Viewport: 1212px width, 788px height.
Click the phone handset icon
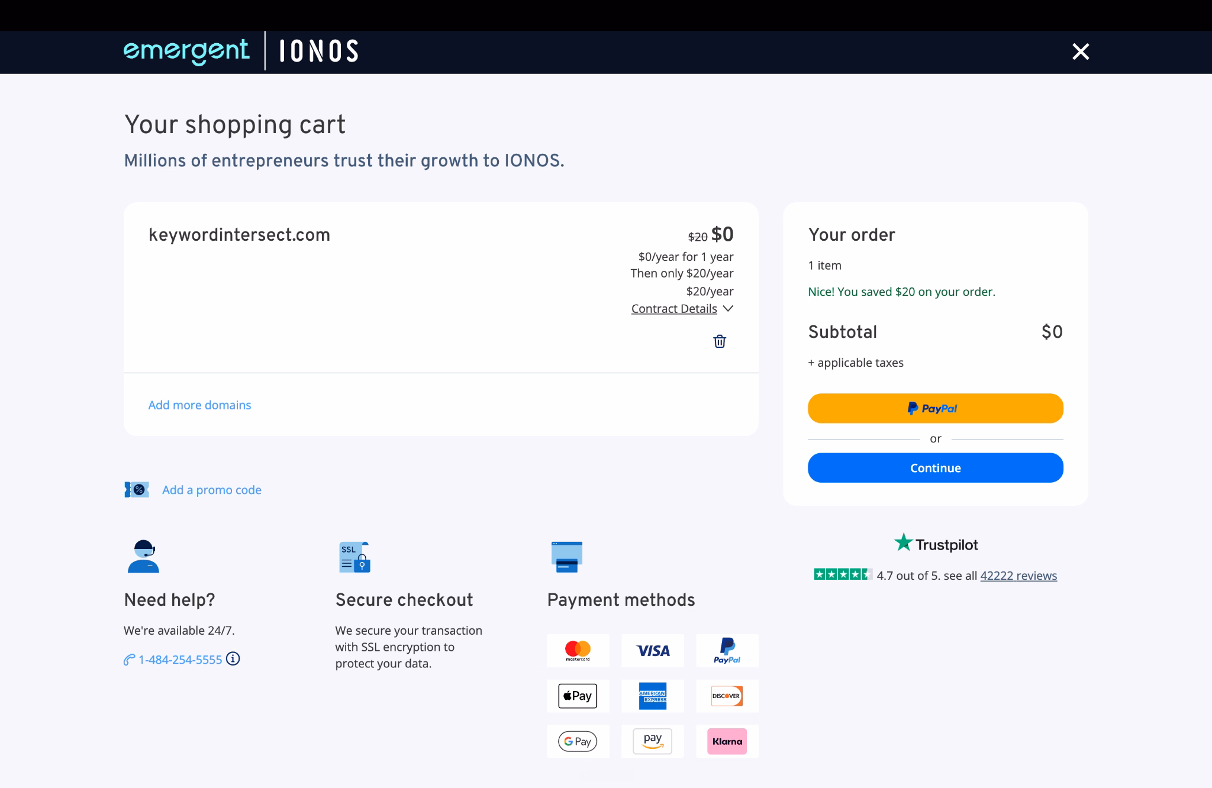129,660
